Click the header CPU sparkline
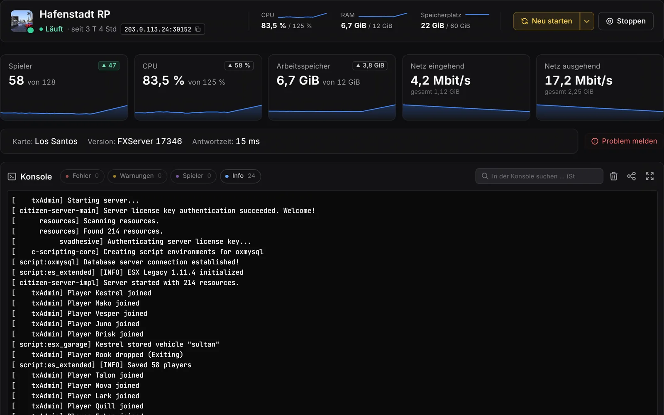 click(302, 15)
